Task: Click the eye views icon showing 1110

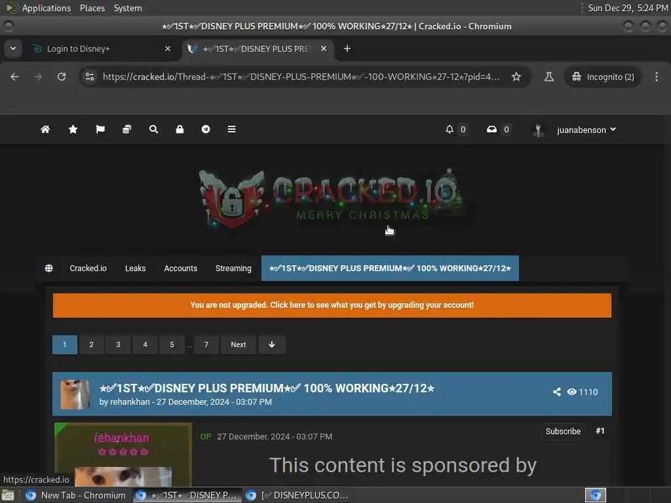Action: pos(571,392)
